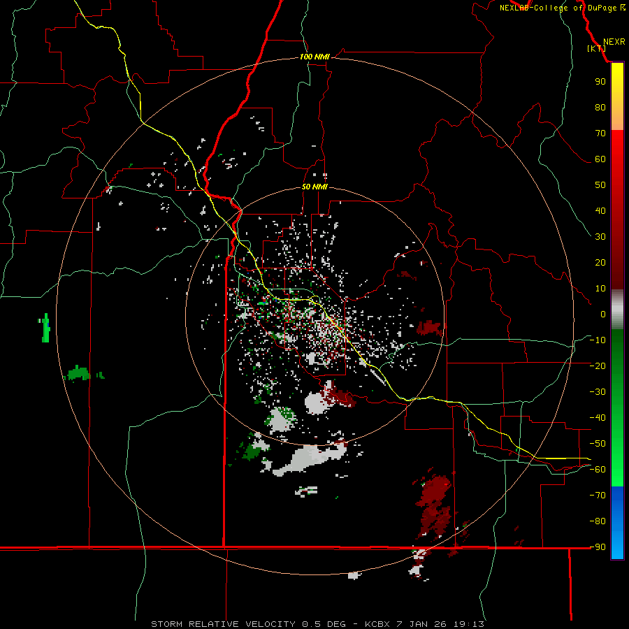Select the positive 60 knot scale label

[x=600, y=159]
